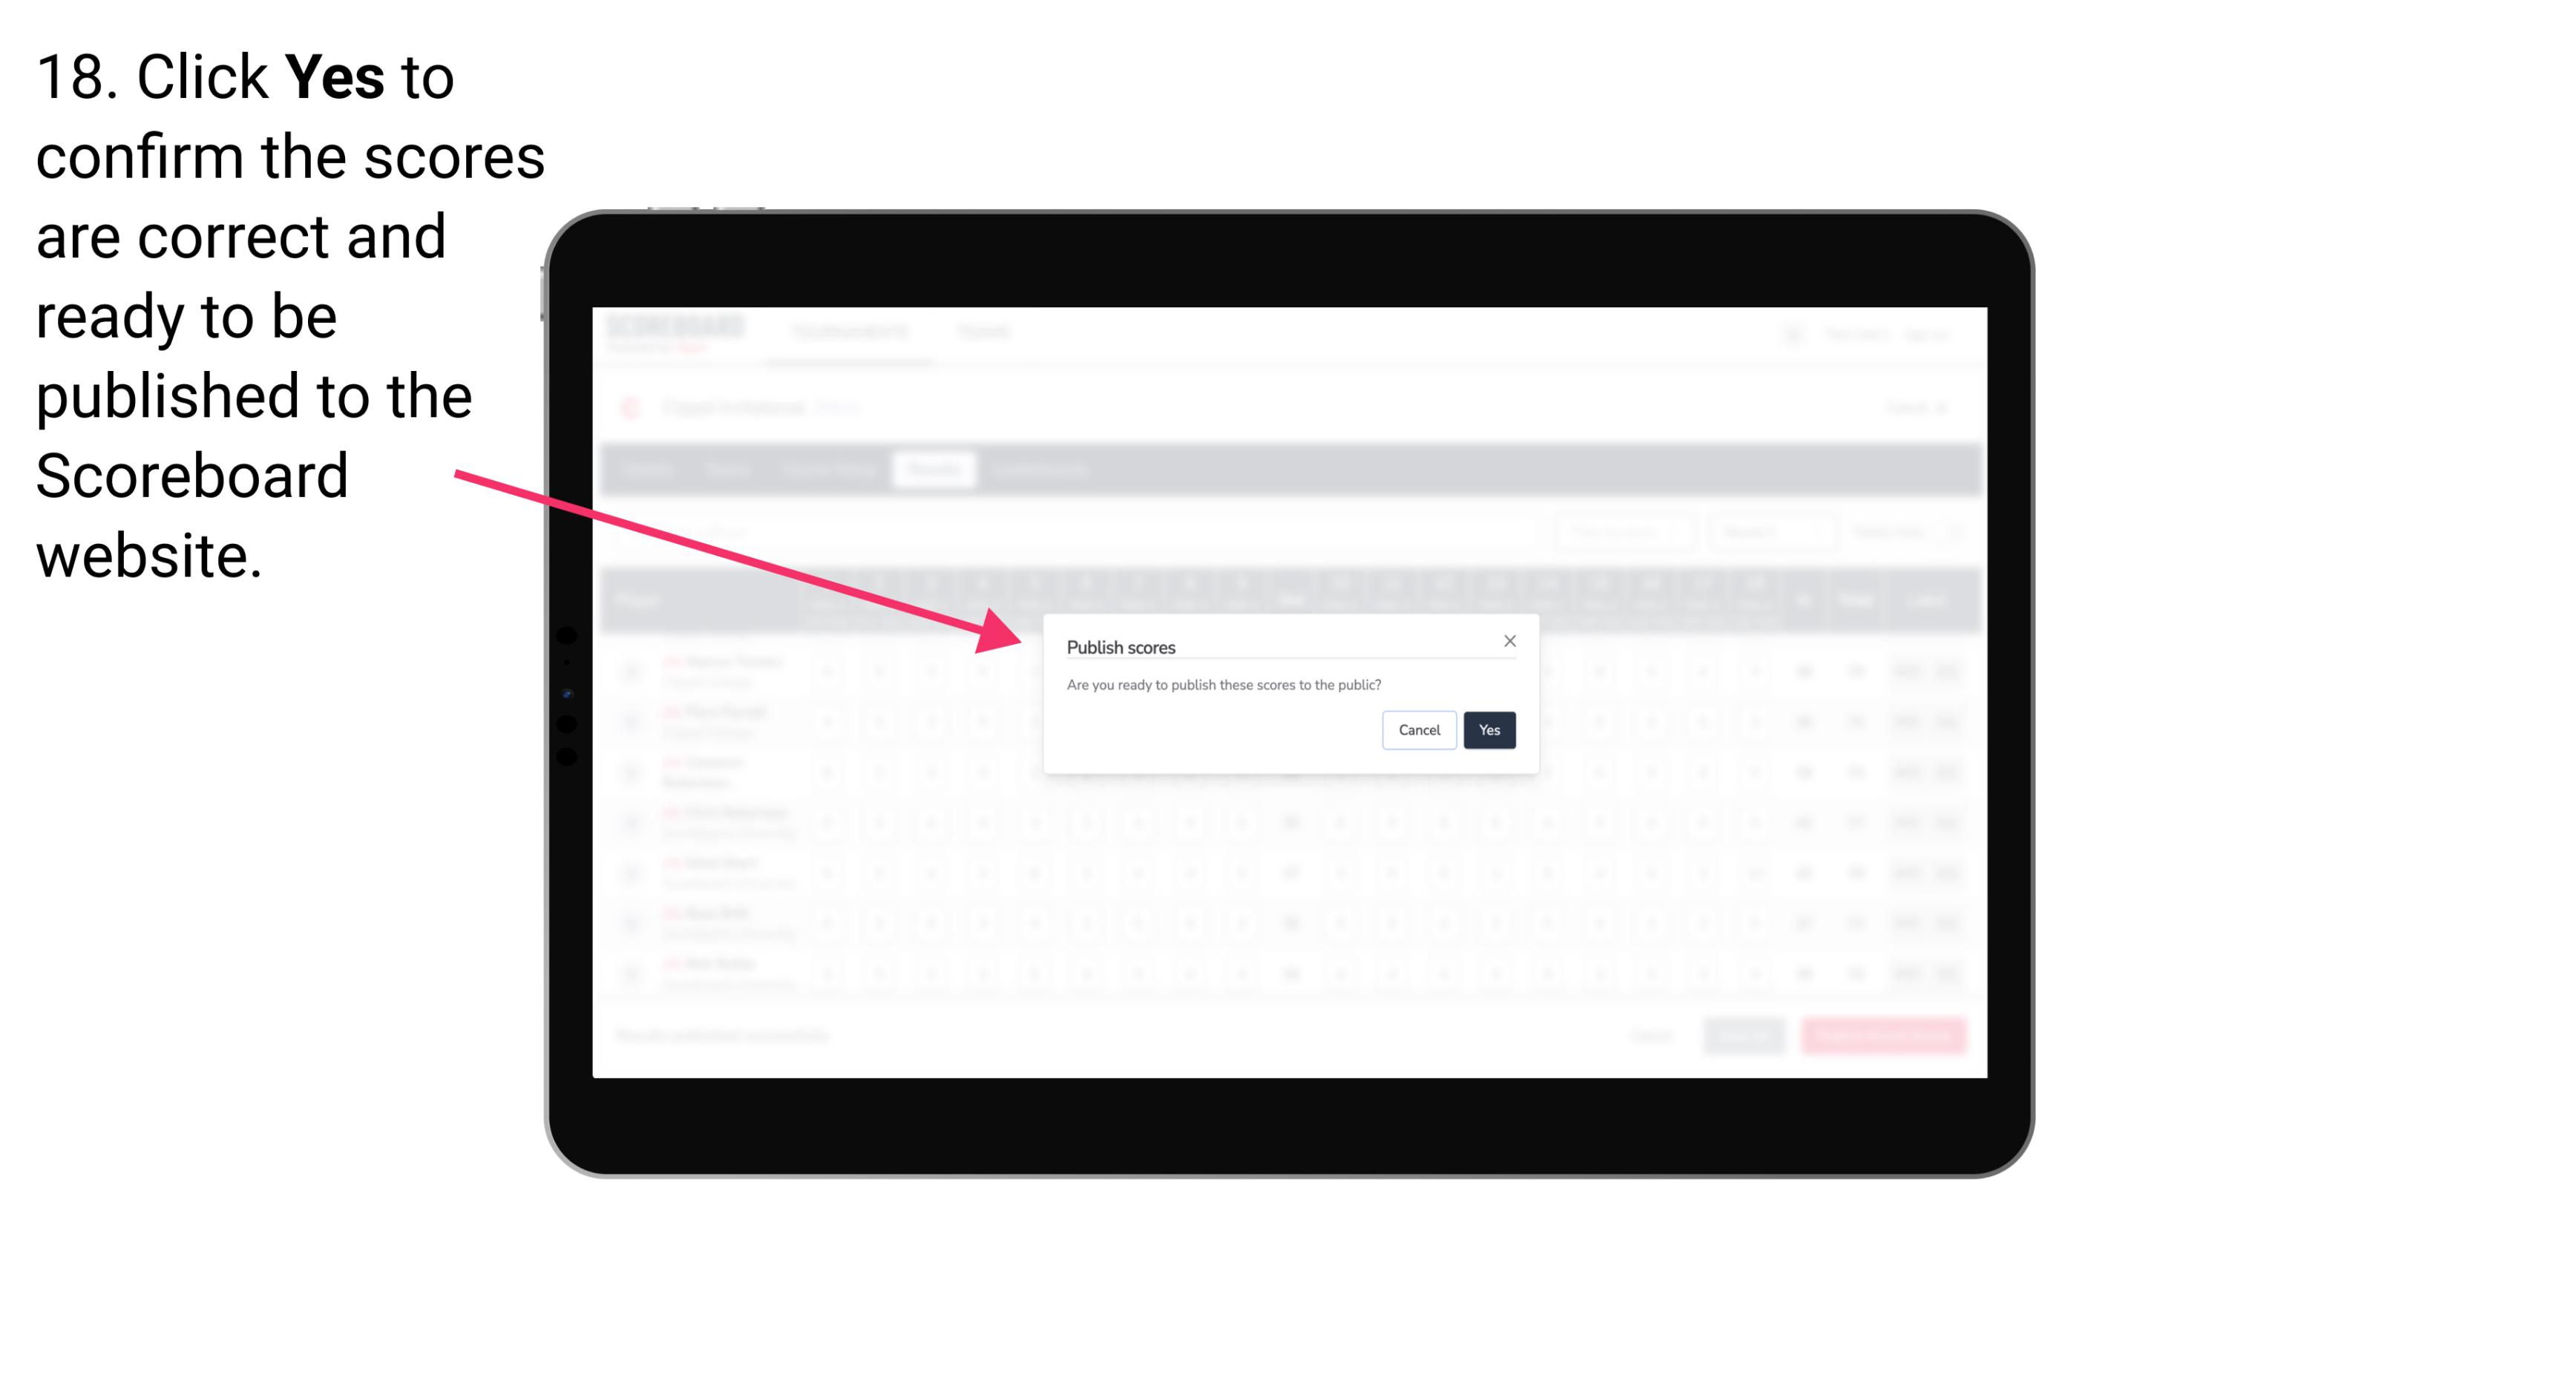Click Cancel to dismiss dialog
Viewport: 2576px width, 1386px height.
[1417, 729]
